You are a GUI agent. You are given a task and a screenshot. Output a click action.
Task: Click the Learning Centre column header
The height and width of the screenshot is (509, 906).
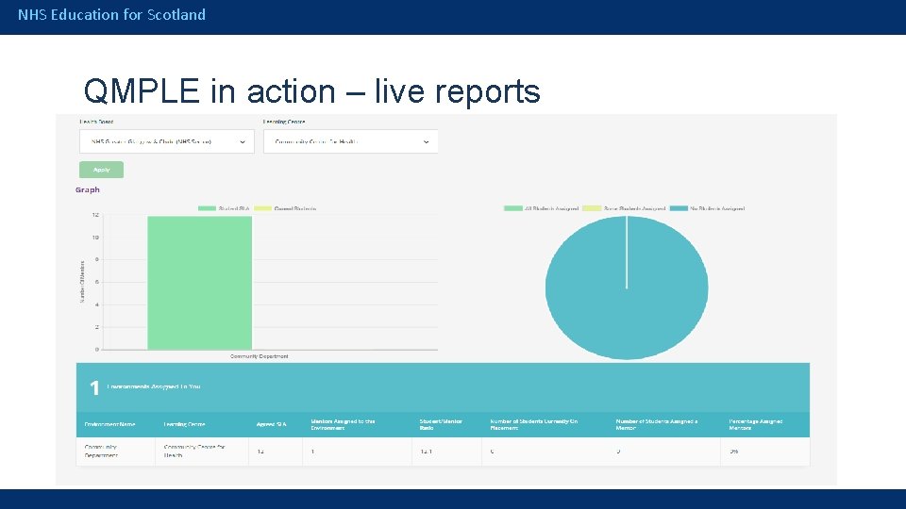pyautogui.click(x=184, y=424)
